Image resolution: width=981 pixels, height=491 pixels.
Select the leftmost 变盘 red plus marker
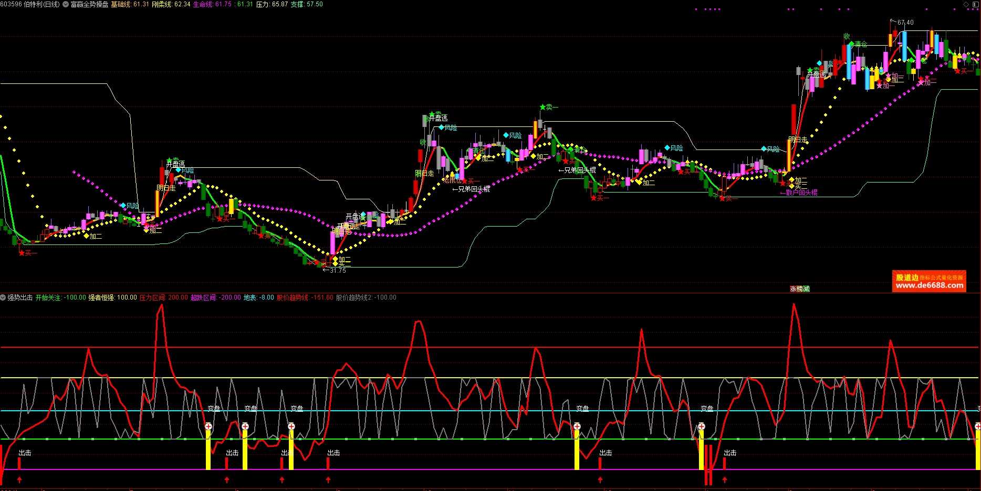208,426
